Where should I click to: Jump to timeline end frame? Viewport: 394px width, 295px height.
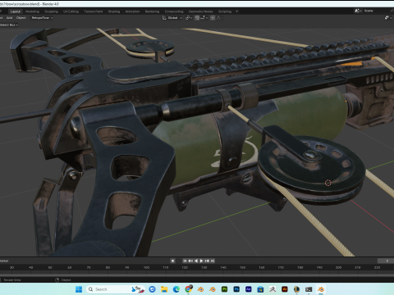pos(213,261)
